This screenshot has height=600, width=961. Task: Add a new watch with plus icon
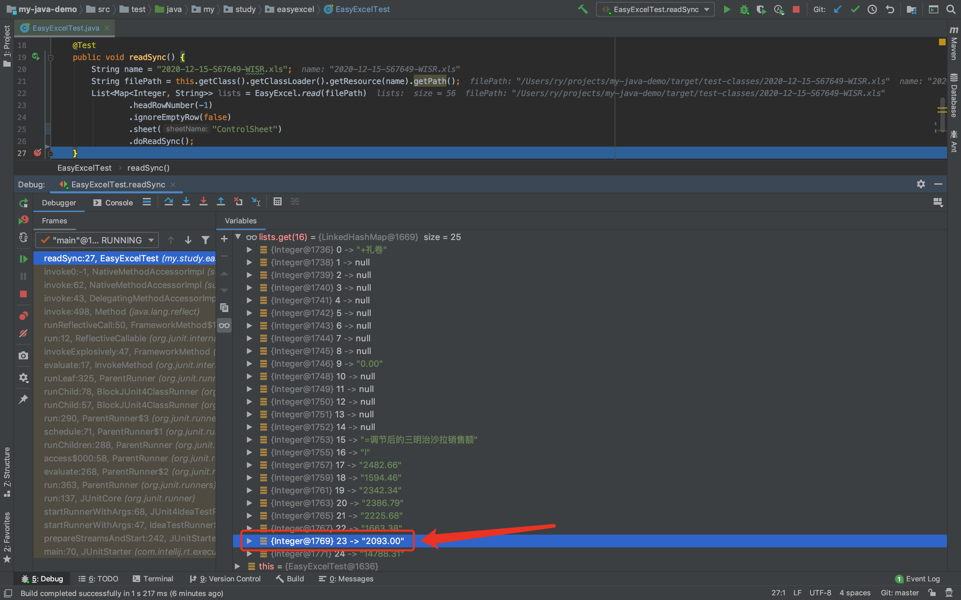tap(224, 239)
